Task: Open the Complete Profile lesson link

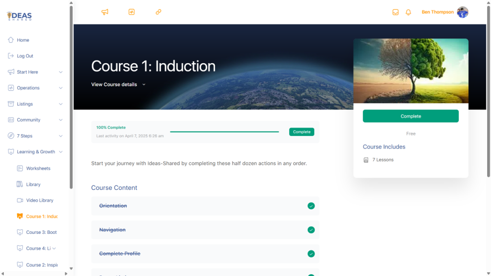Action: 119,253
